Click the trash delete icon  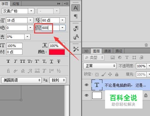coord(146,45)
